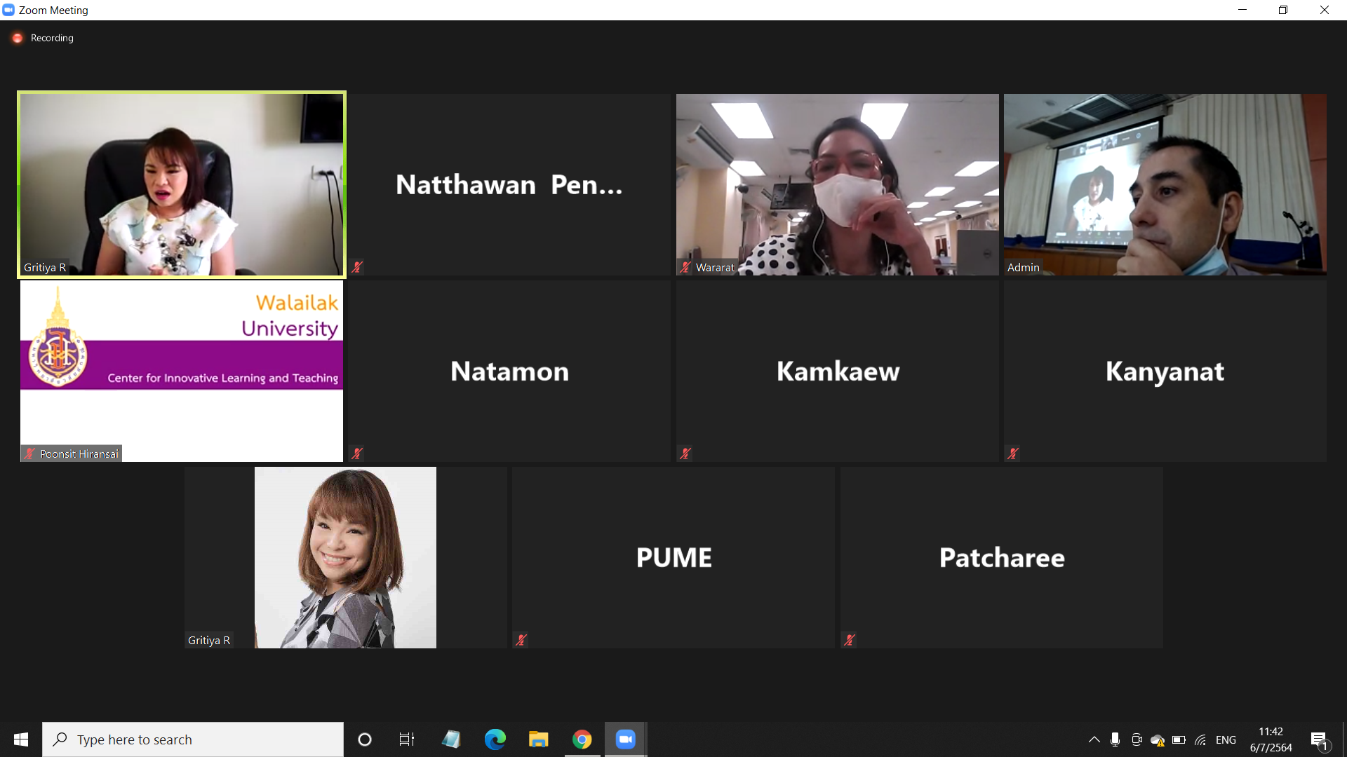Click muted mic icon on Wararat tile
Screen dimensions: 1347x757
click(685, 267)
